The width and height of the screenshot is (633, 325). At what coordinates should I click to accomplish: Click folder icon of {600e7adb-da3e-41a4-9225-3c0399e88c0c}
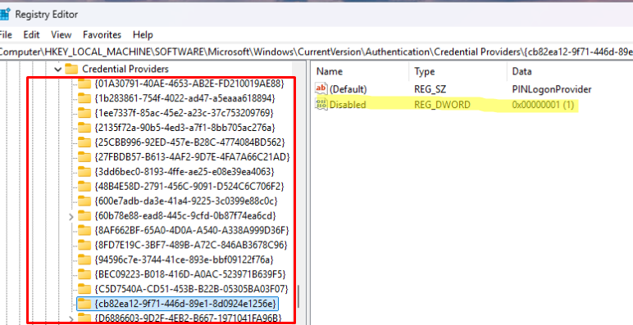[x=84, y=201]
